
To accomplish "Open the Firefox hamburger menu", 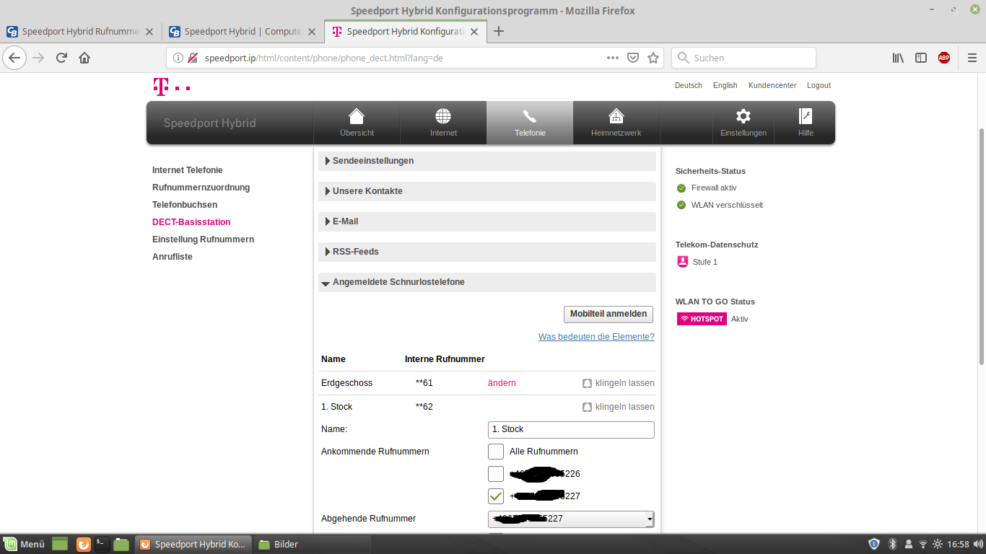I will point(972,58).
